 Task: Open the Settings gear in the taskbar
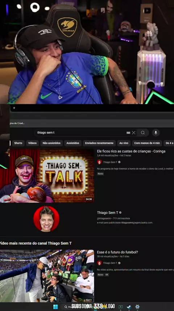click(137, 307)
